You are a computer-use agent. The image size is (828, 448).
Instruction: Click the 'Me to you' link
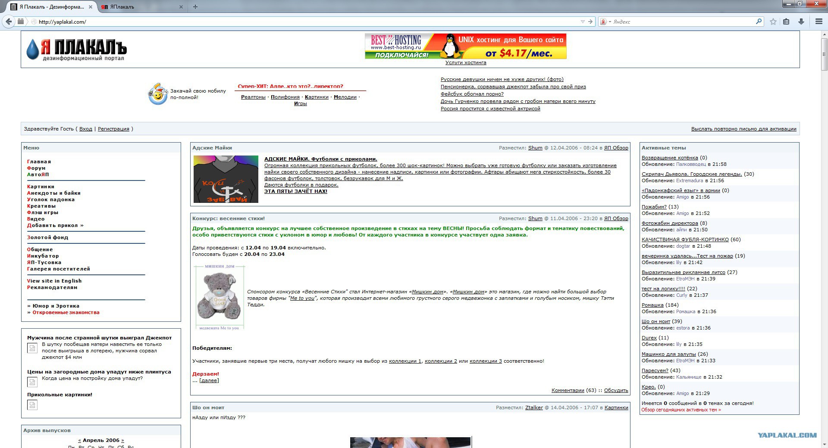click(302, 298)
